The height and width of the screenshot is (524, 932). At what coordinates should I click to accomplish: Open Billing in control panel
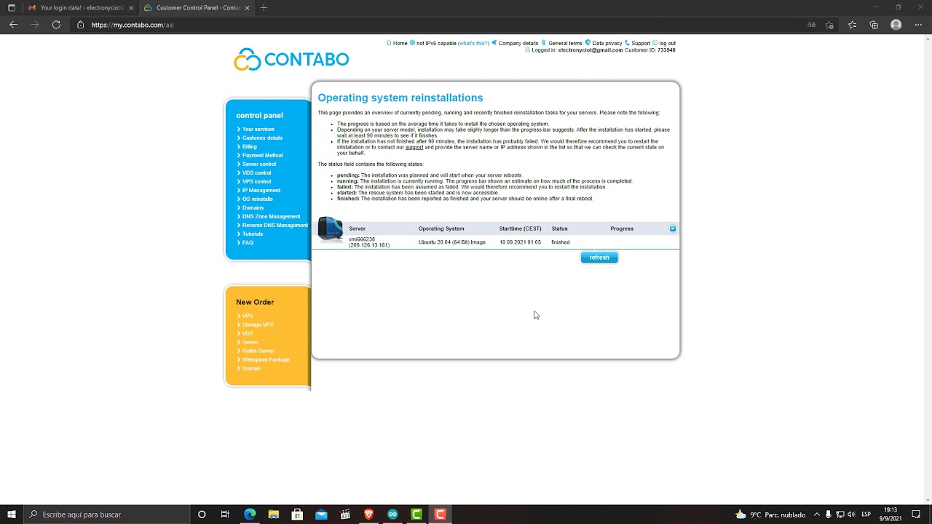click(x=249, y=146)
